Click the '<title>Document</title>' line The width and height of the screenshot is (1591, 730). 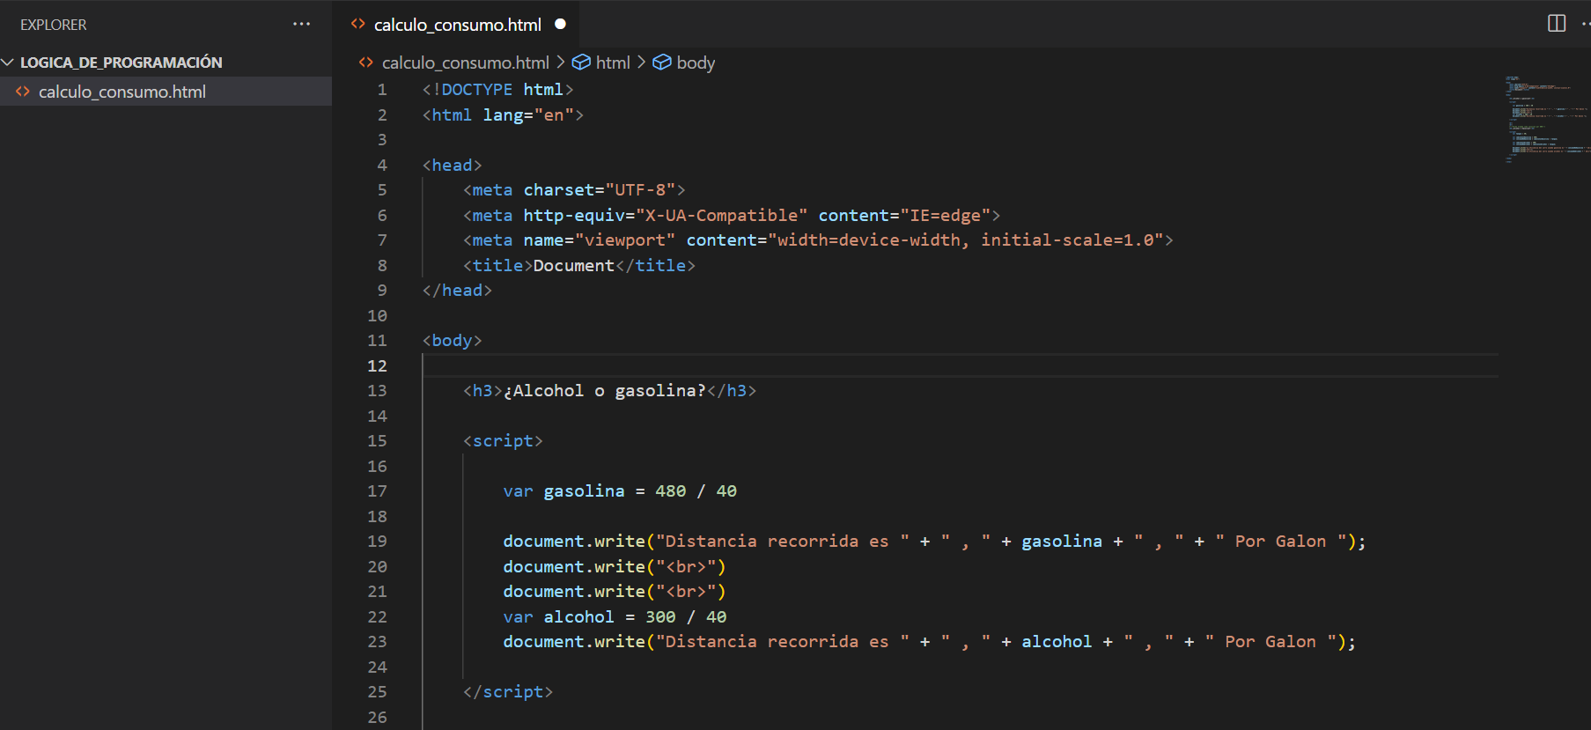pyautogui.click(x=579, y=266)
